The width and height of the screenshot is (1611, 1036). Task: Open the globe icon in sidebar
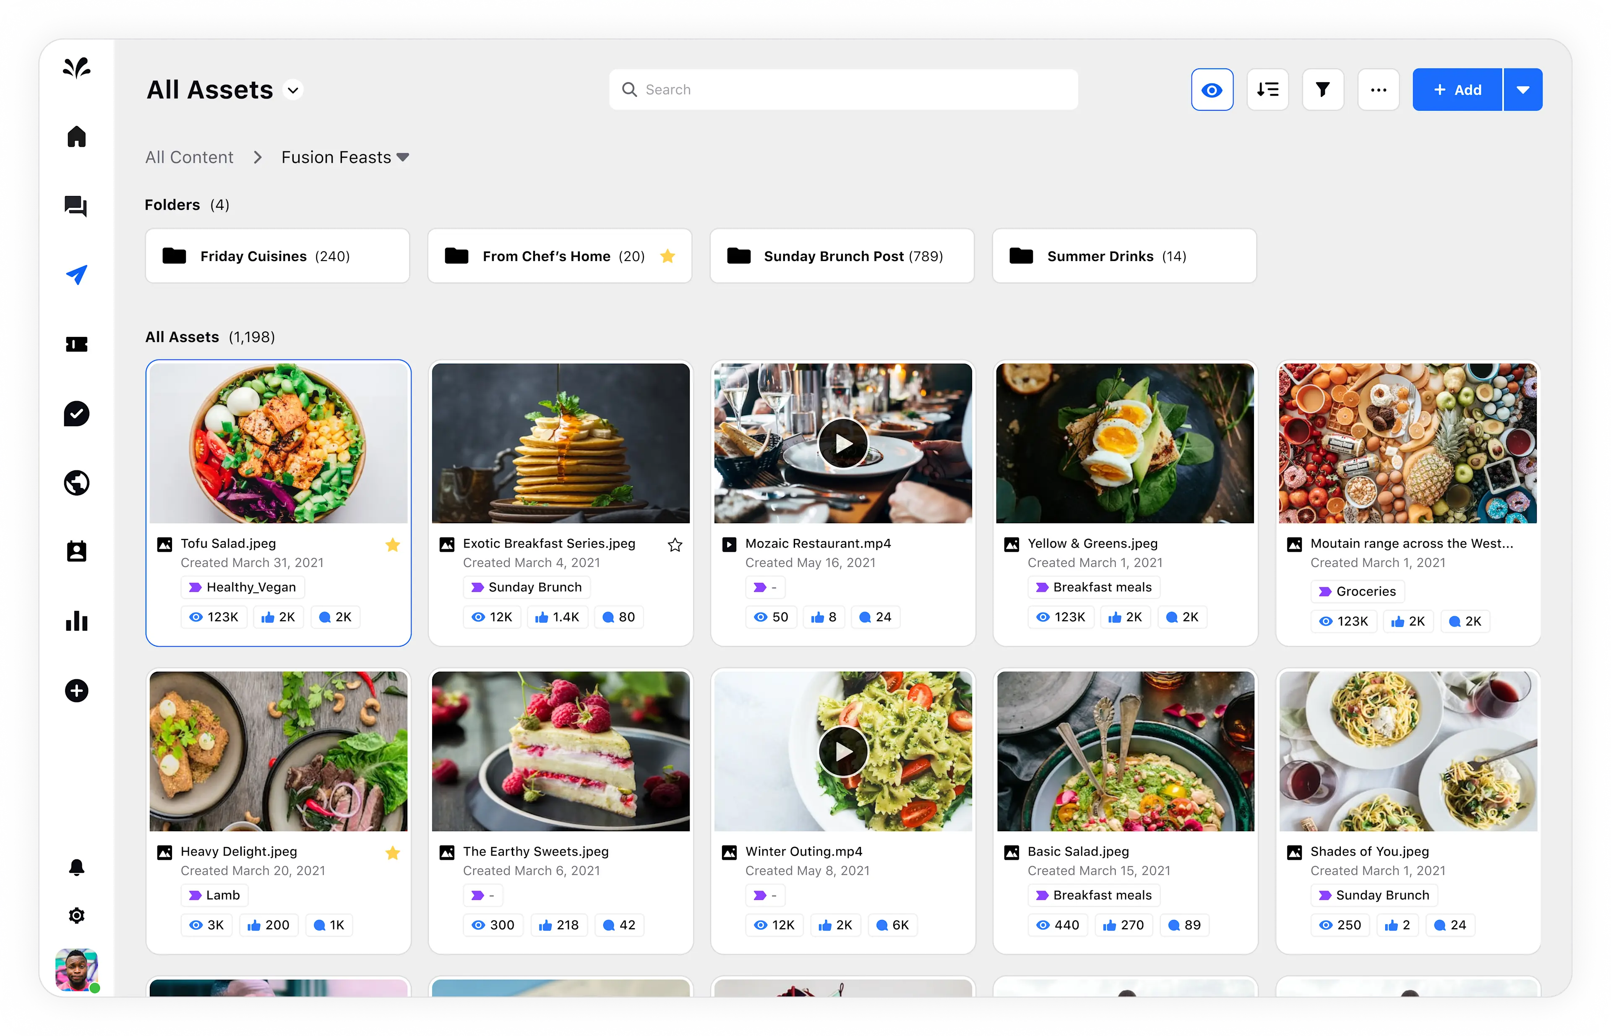point(77,483)
